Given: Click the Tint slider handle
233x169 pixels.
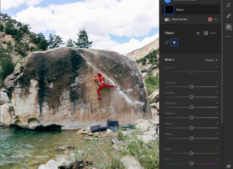Looking at the screenshot, I should [x=192, y=163].
